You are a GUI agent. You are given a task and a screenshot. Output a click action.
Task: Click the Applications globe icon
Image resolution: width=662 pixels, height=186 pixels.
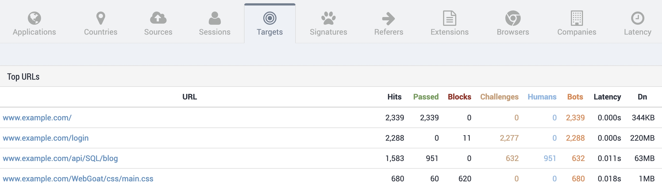[x=34, y=18]
